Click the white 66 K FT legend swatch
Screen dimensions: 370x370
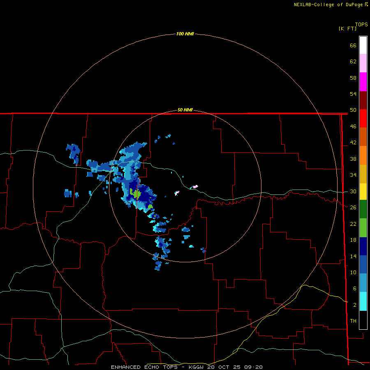click(363, 45)
